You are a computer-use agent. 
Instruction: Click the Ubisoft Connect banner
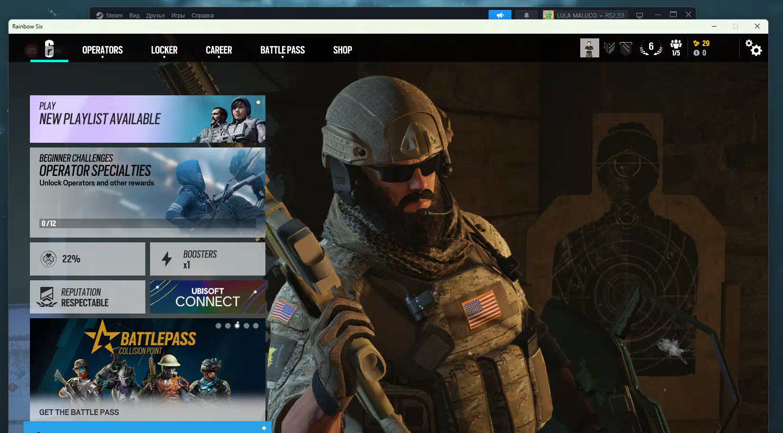click(208, 297)
